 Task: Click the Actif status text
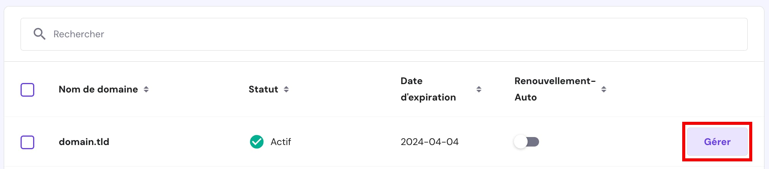point(281,142)
